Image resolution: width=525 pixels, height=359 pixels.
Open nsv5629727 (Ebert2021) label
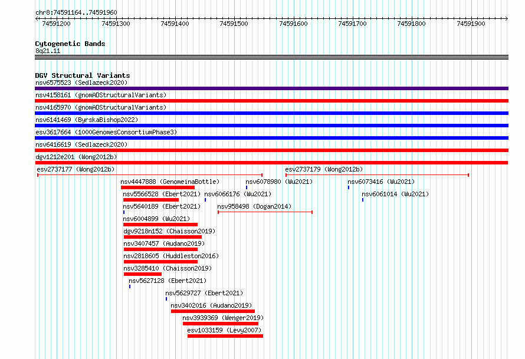[x=204, y=293]
